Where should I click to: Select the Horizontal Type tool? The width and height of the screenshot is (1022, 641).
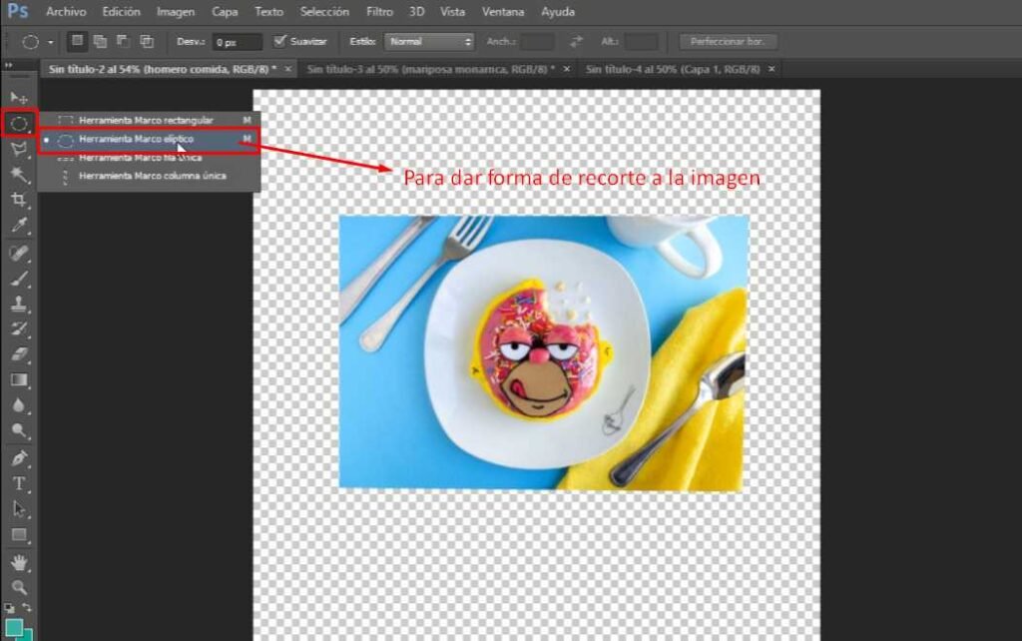pyautogui.click(x=19, y=484)
